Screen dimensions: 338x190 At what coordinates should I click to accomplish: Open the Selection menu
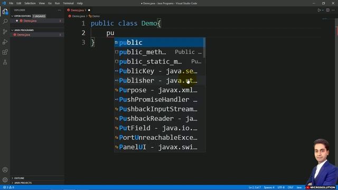coord(30,3)
